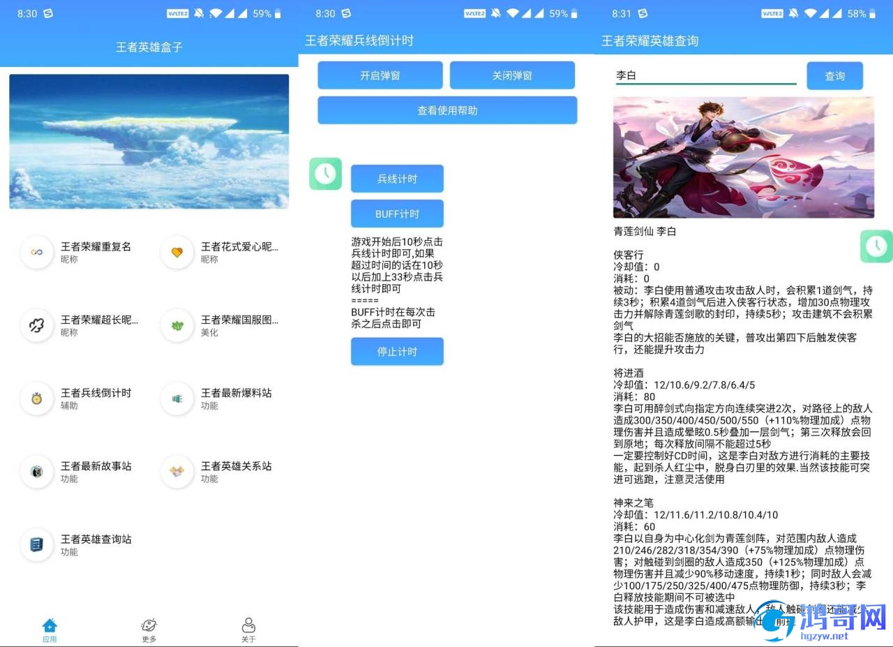Viewport: 893px width, 647px height.
Task: Select the 王者最新爆料站 label text
Action: [x=237, y=393]
